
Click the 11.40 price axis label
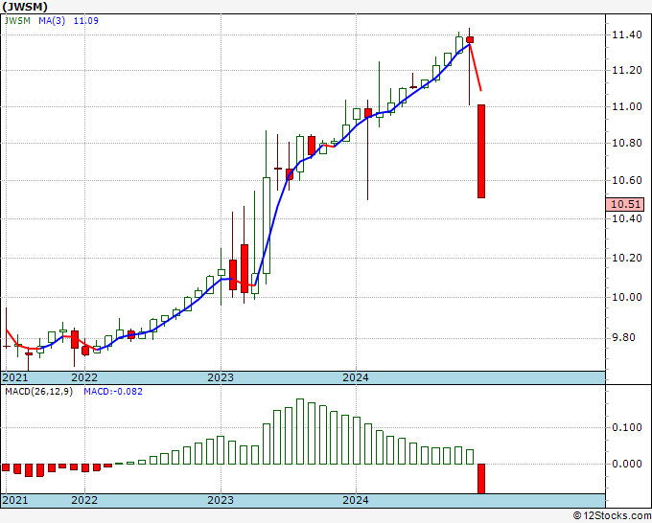627,34
